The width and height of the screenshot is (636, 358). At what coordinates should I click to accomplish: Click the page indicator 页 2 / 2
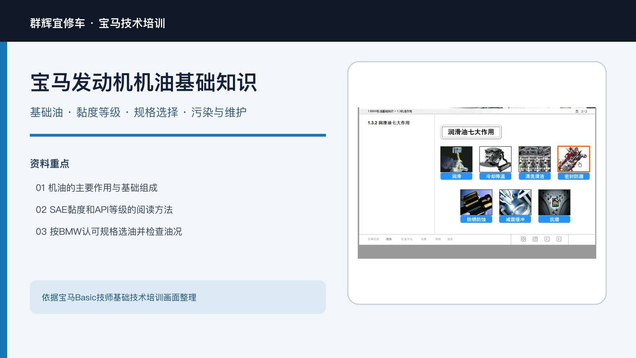coord(581,111)
